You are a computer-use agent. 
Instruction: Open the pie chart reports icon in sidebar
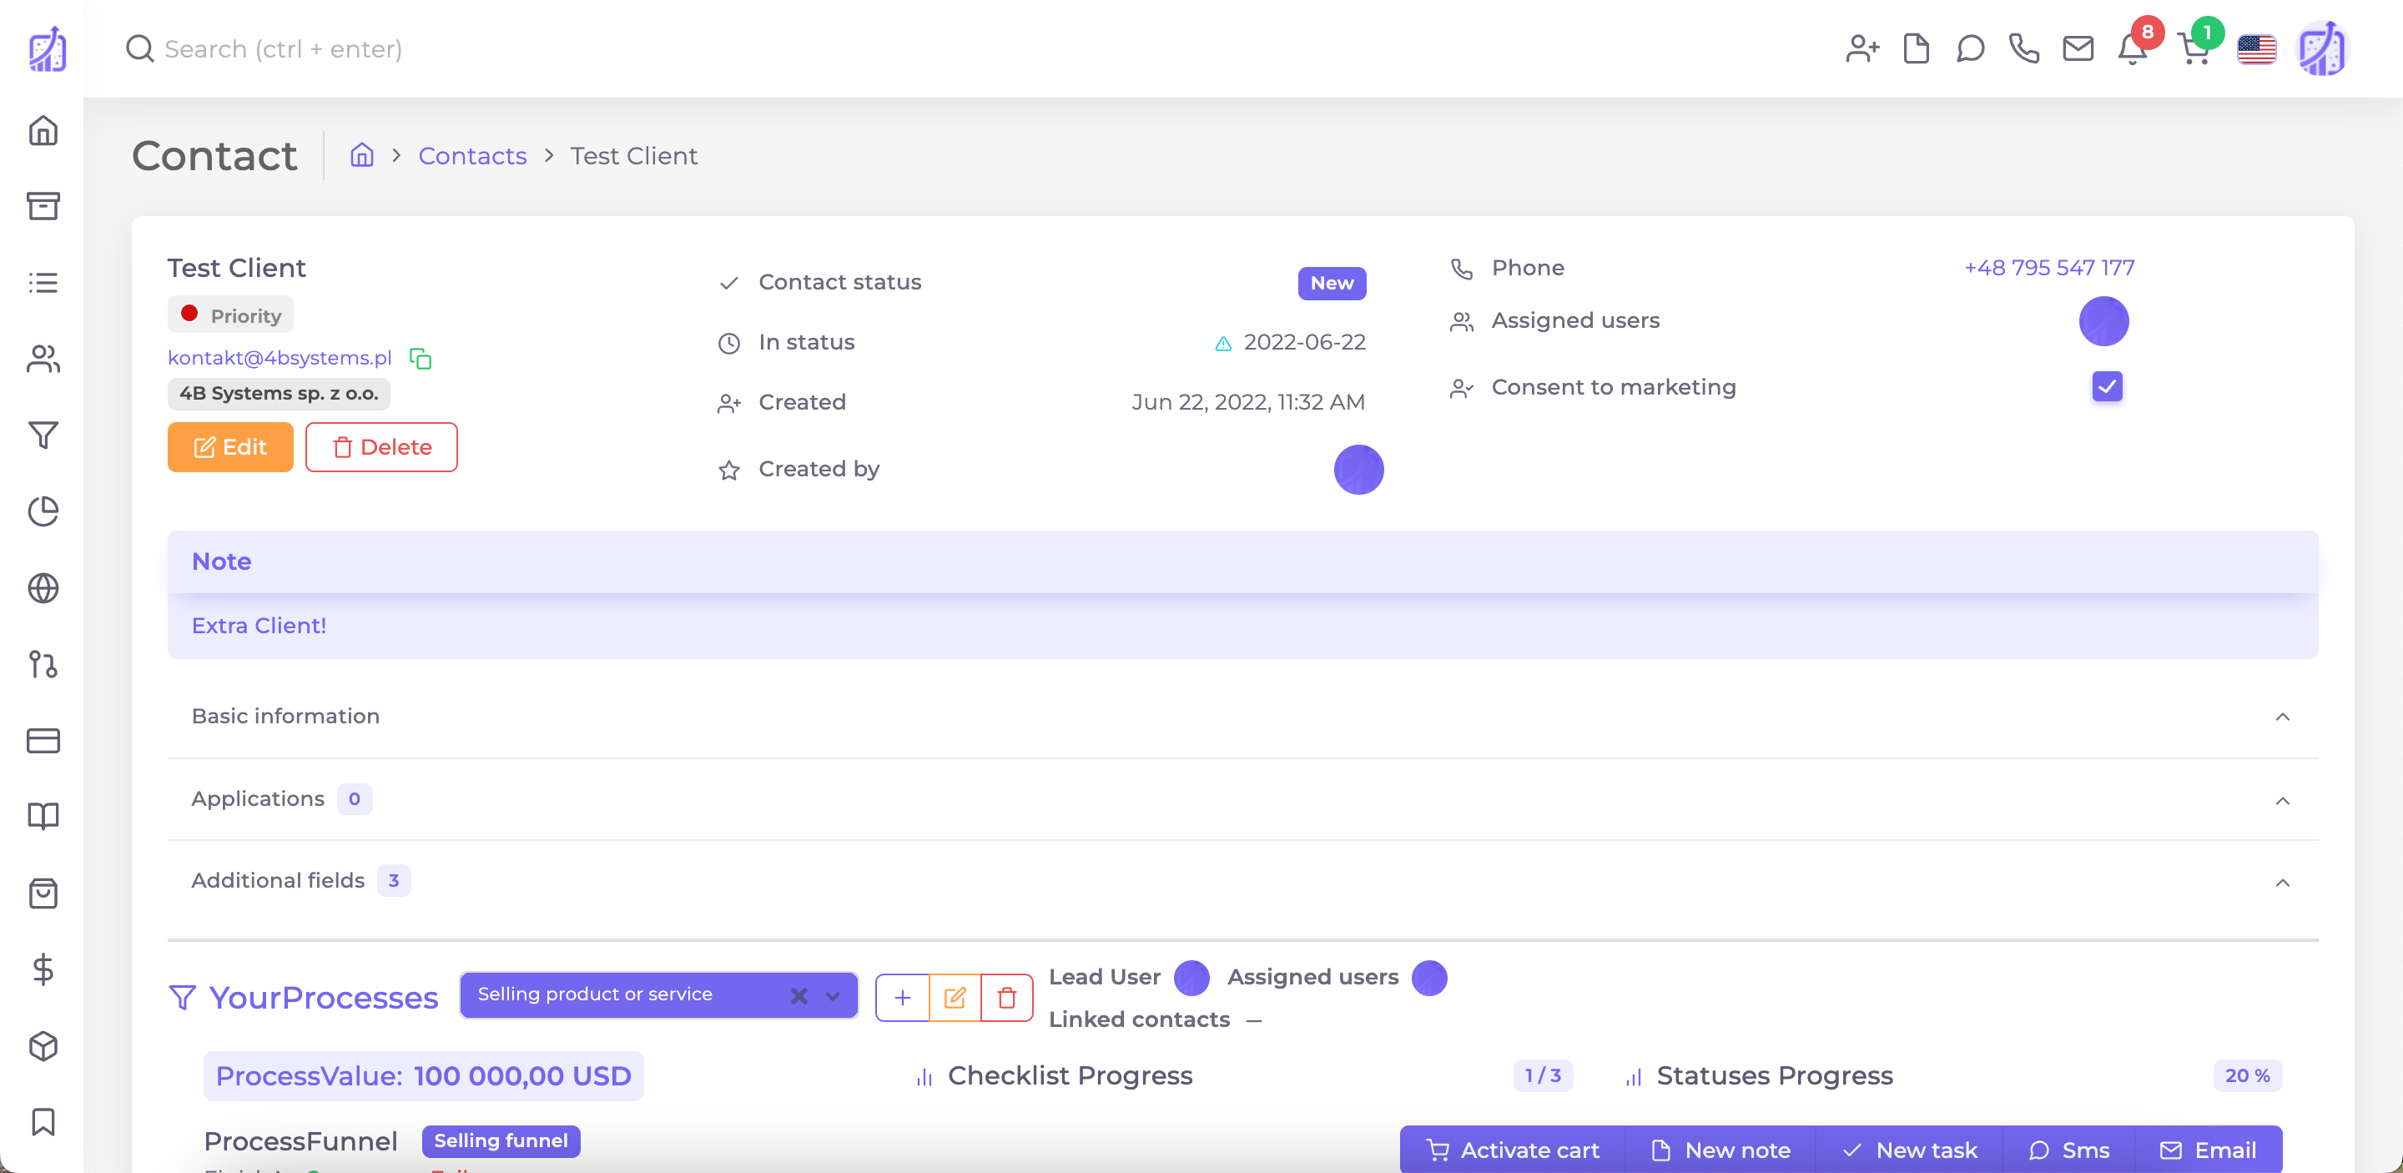(43, 512)
